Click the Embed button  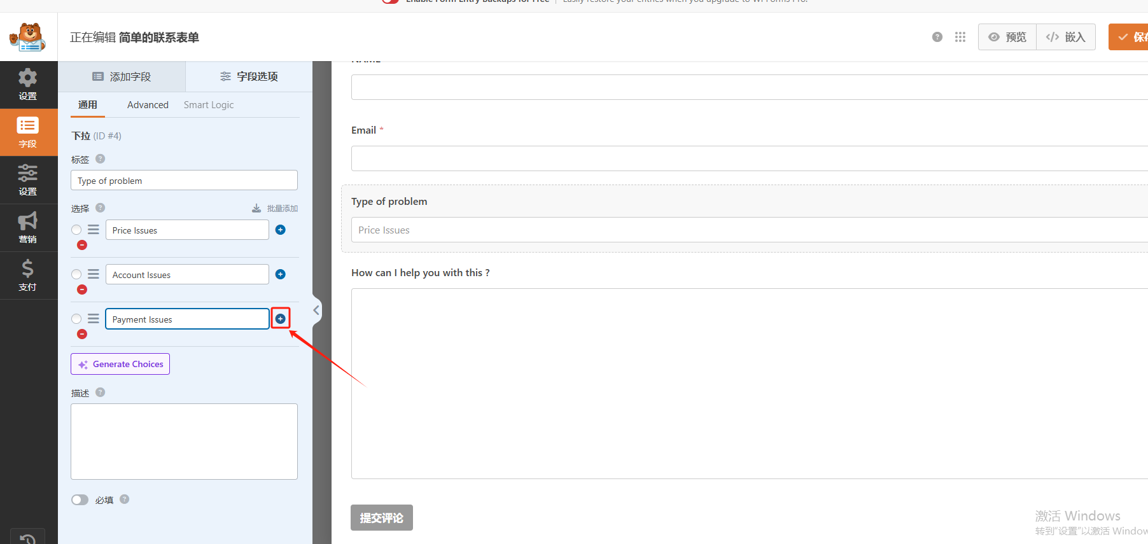point(1066,37)
